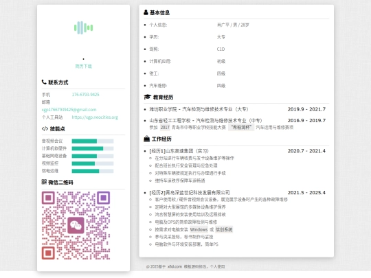Click the highlighted Windows tag
Viewport: 371px width, 278px height.
pos(199,229)
